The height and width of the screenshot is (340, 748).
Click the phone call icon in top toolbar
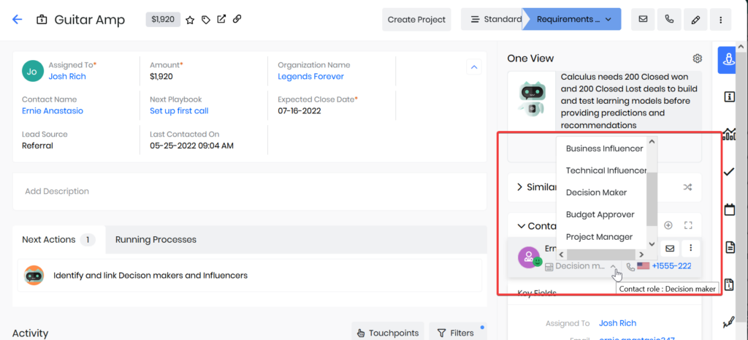click(669, 20)
